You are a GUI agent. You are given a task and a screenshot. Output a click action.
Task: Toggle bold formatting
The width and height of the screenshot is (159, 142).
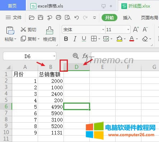click(x=66, y=39)
